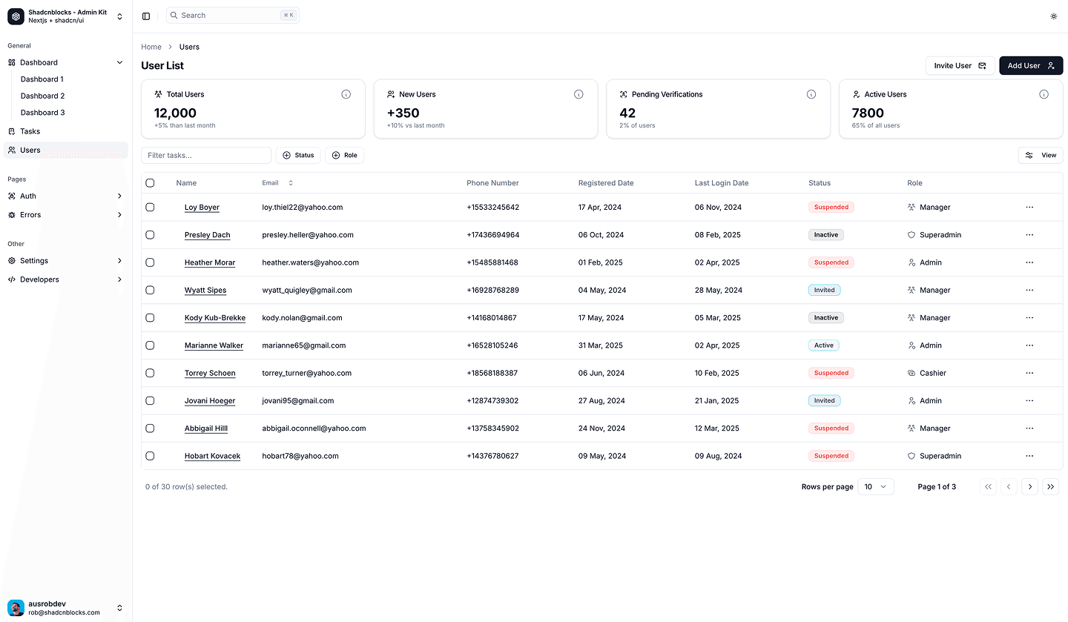
Task: Check the Hobart Kovacek row checkbox
Action: coord(150,456)
